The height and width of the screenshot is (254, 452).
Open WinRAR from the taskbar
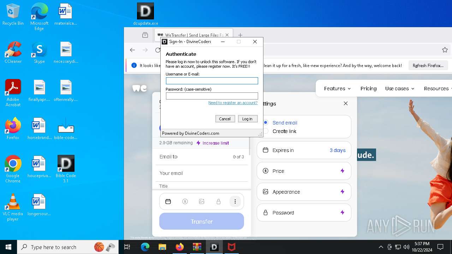point(197,247)
